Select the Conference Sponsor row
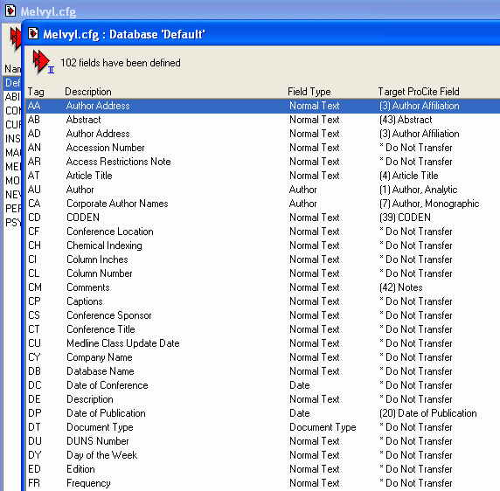The width and height of the screenshot is (500, 491). [263, 315]
